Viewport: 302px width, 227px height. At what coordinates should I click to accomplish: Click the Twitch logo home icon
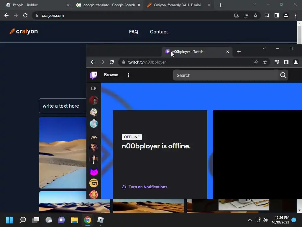click(94, 75)
